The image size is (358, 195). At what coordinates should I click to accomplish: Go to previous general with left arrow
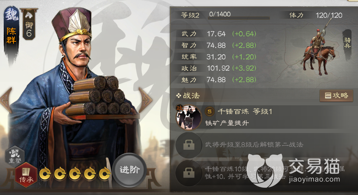pos(6,100)
